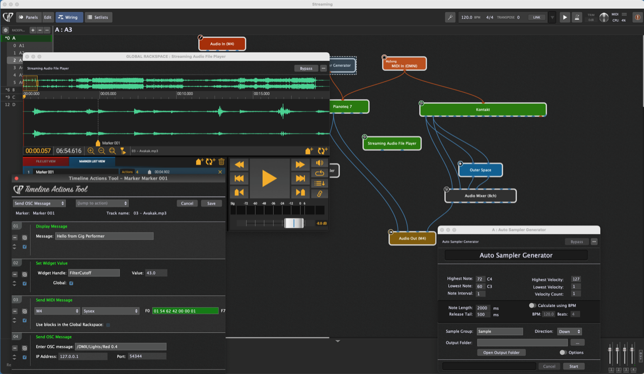Save the Timeline Actions Tool actions
The image size is (644, 374).
click(211, 203)
